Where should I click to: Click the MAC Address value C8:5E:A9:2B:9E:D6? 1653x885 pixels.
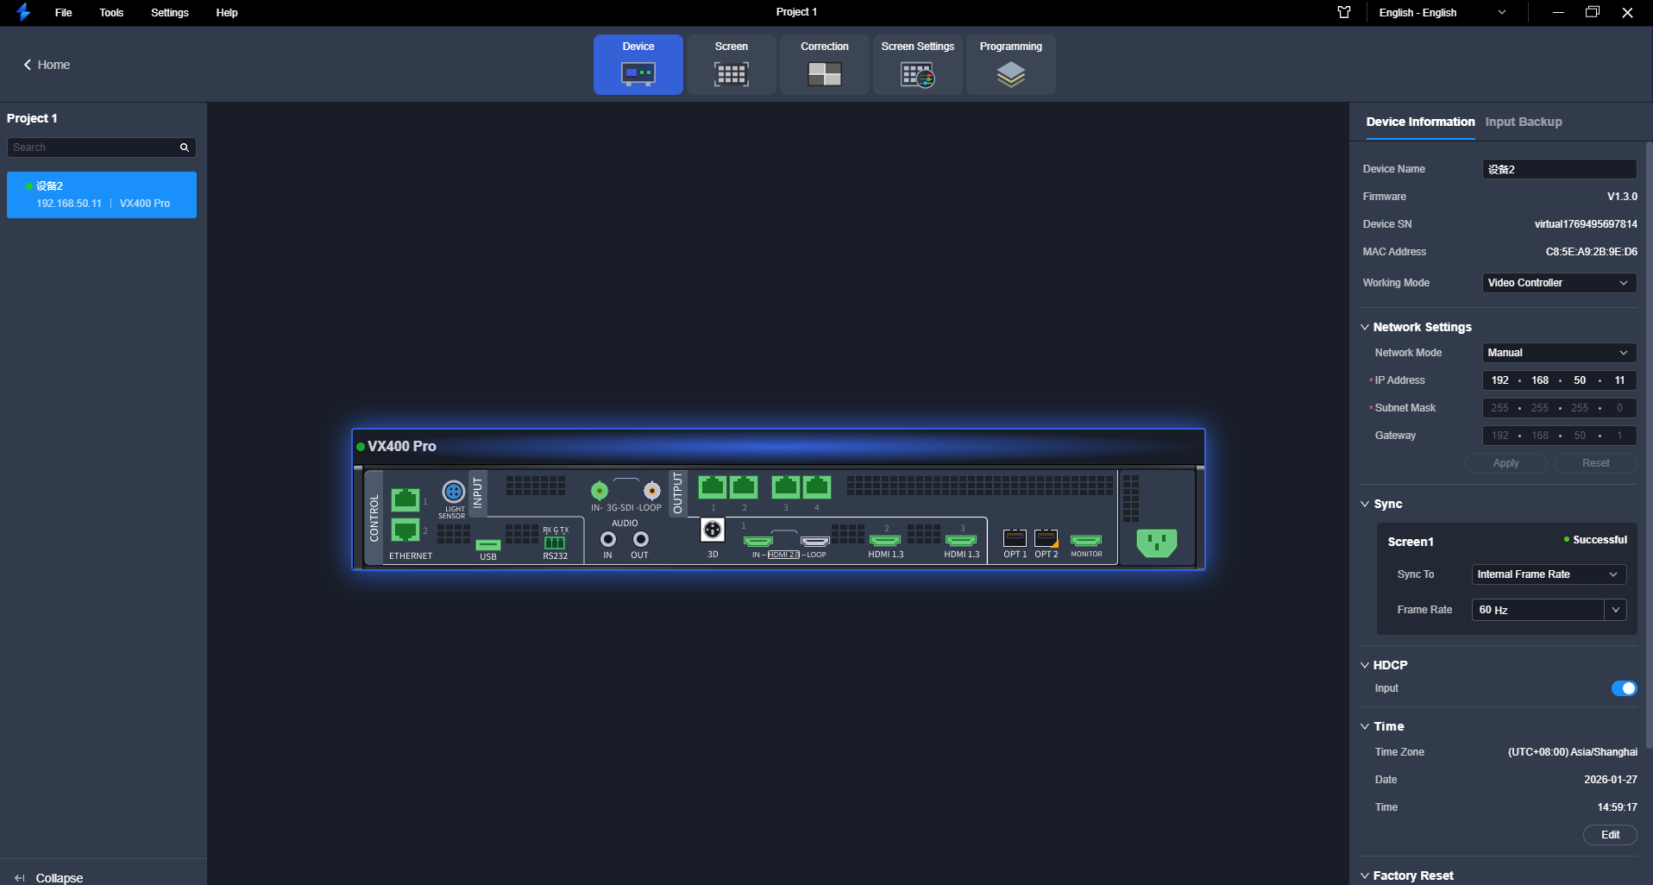coord(1591,252)
